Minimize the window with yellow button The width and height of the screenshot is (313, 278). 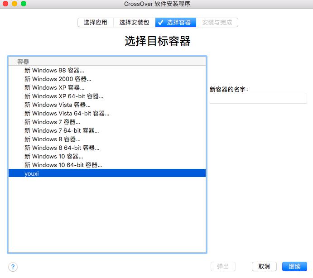pos(14,4)
